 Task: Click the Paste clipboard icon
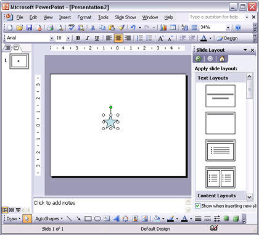(x=112, y=27)
